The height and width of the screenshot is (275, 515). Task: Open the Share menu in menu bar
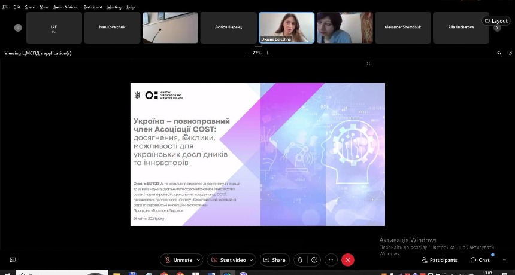tap(30, 7)
